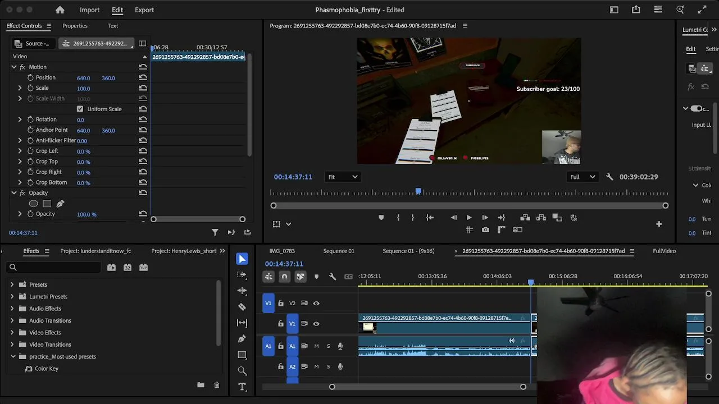The width and height of the screenshot is (719, 404).
Task: Toggle Linked Selection in the timeline
Action: coord(301,277)
